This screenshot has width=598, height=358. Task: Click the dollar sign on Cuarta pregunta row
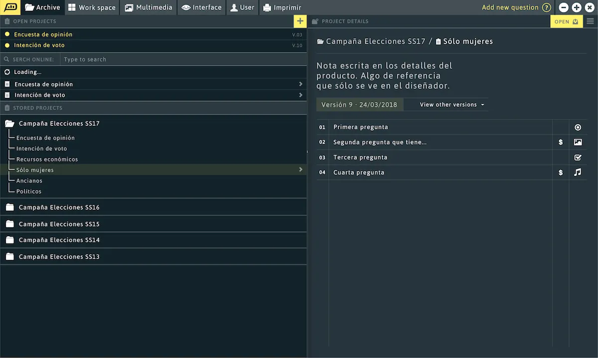561,173
